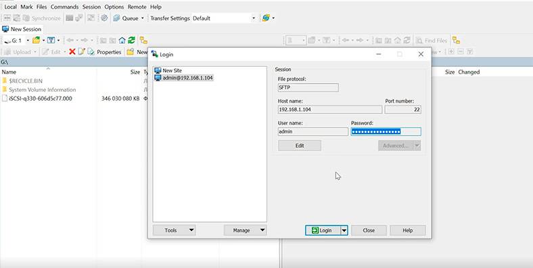Click the red X delete icon
533x268 pixels.
coord(72,52)
